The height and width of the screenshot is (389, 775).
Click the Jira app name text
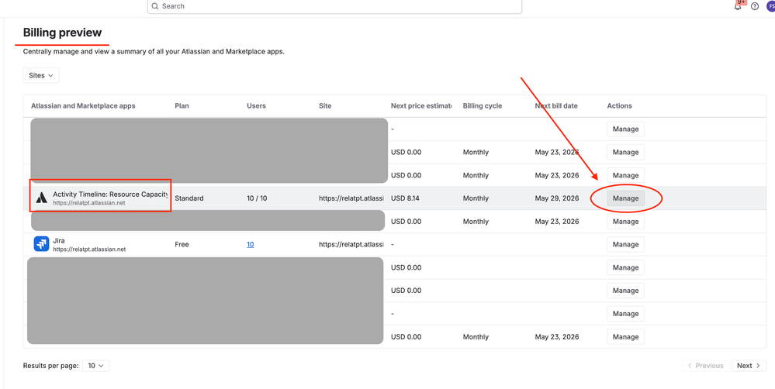59,241
